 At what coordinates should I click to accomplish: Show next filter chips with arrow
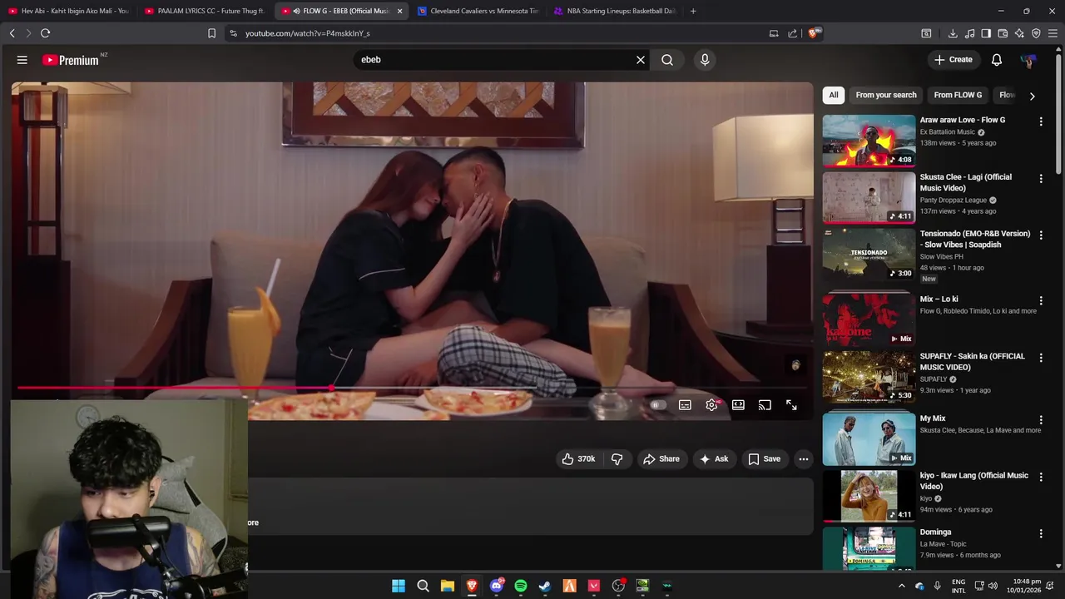[x=1033, y=96]
